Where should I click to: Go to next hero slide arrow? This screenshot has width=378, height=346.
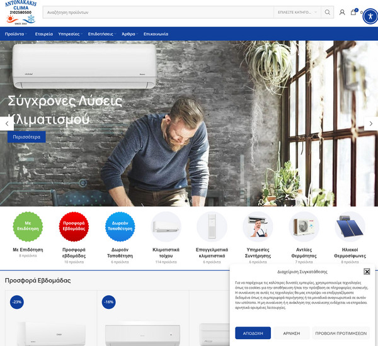pyautogui.click(x=371, y=124)
